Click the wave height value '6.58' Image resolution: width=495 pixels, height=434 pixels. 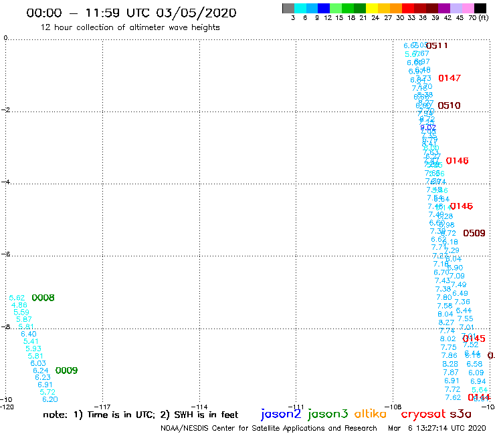pyautogui.click(x=475, y=364)
